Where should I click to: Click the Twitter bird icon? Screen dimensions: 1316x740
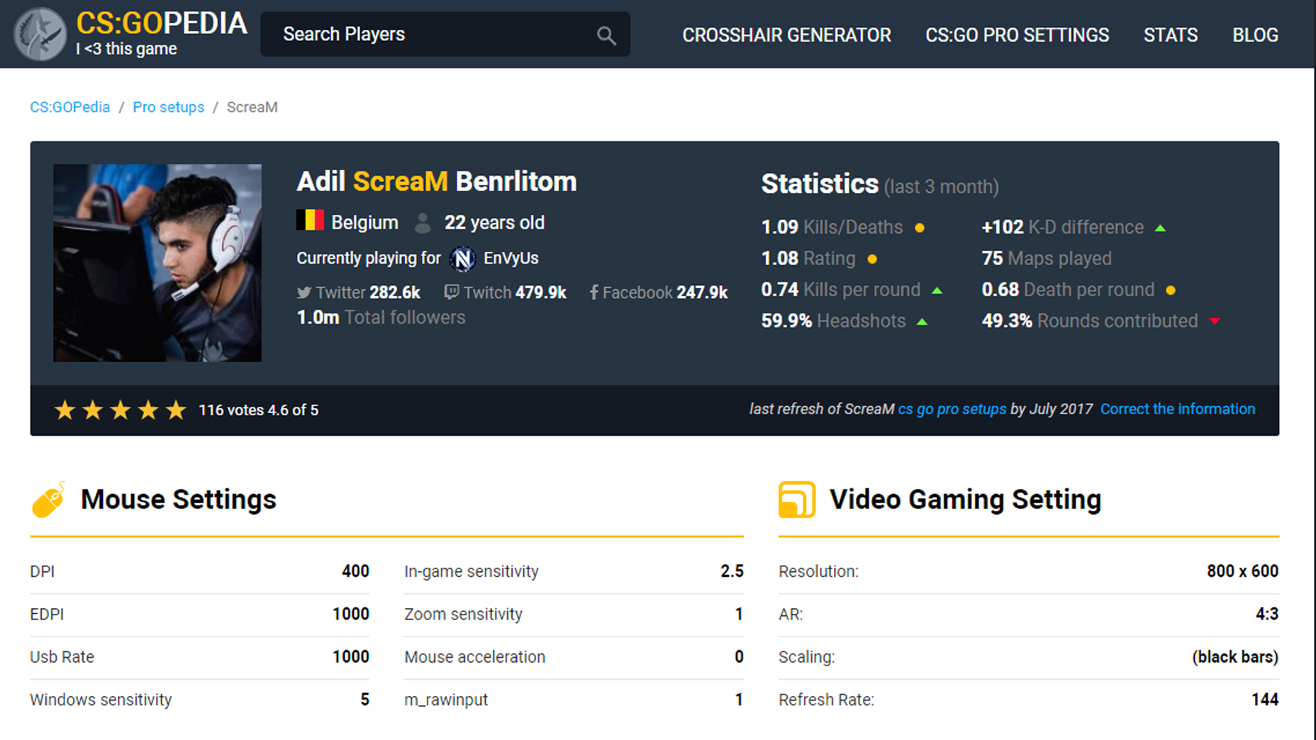point(303,292)
